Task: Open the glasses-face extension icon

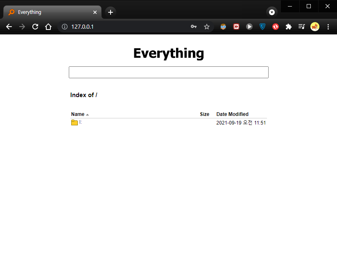Action: (x=223, y=27)
